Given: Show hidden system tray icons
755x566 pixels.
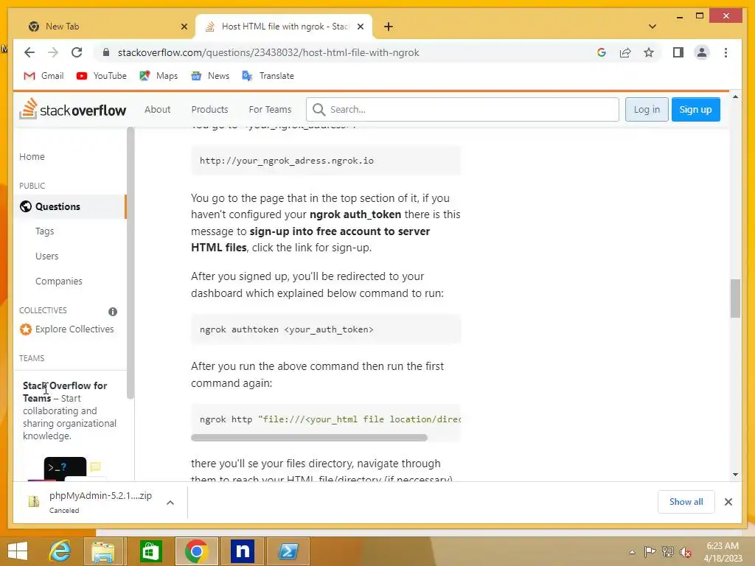Looking at the screenshot, I should click(x=632, y=552).
